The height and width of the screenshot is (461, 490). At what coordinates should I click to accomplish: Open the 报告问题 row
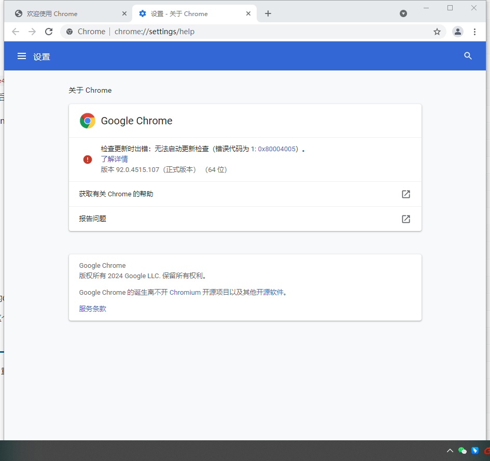[x=245, y=219]
